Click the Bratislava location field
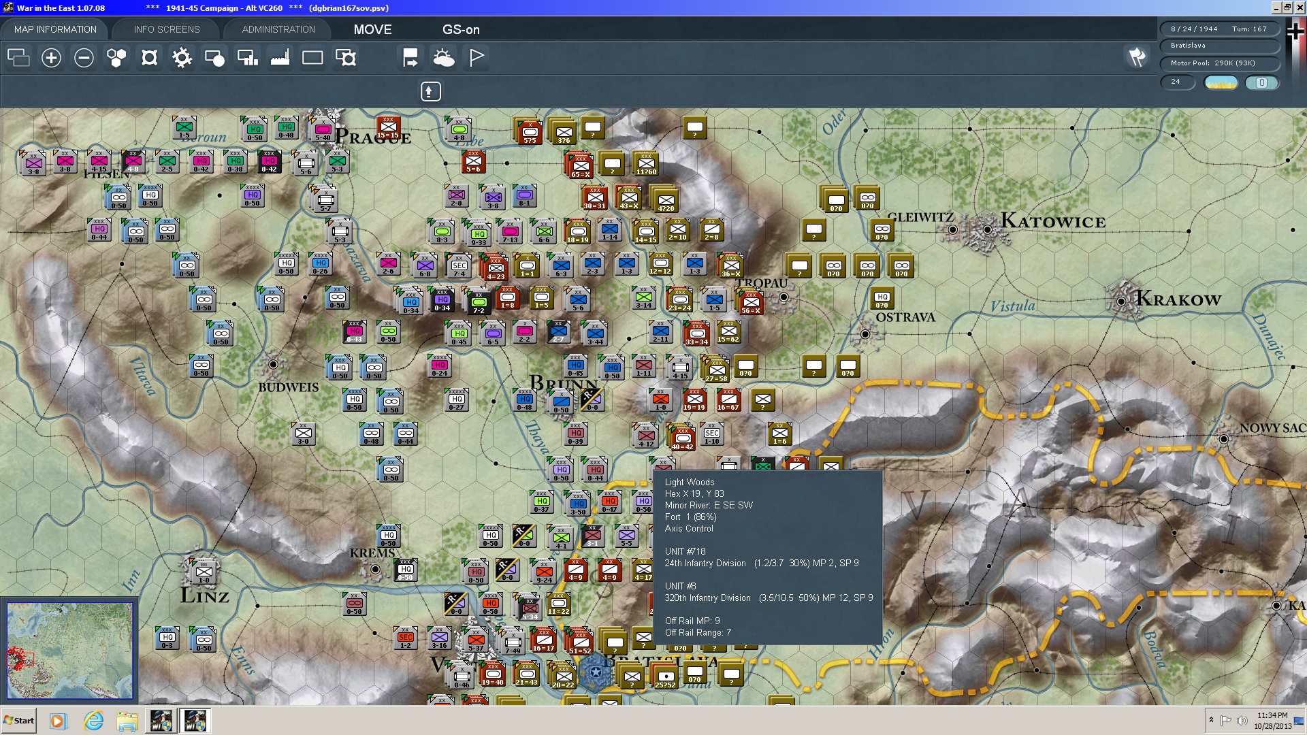This screenshot has width=1307, height=735. click(1219, 46)
